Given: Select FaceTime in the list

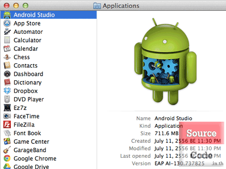Looking at the screenshot, I should pos(27,116).
